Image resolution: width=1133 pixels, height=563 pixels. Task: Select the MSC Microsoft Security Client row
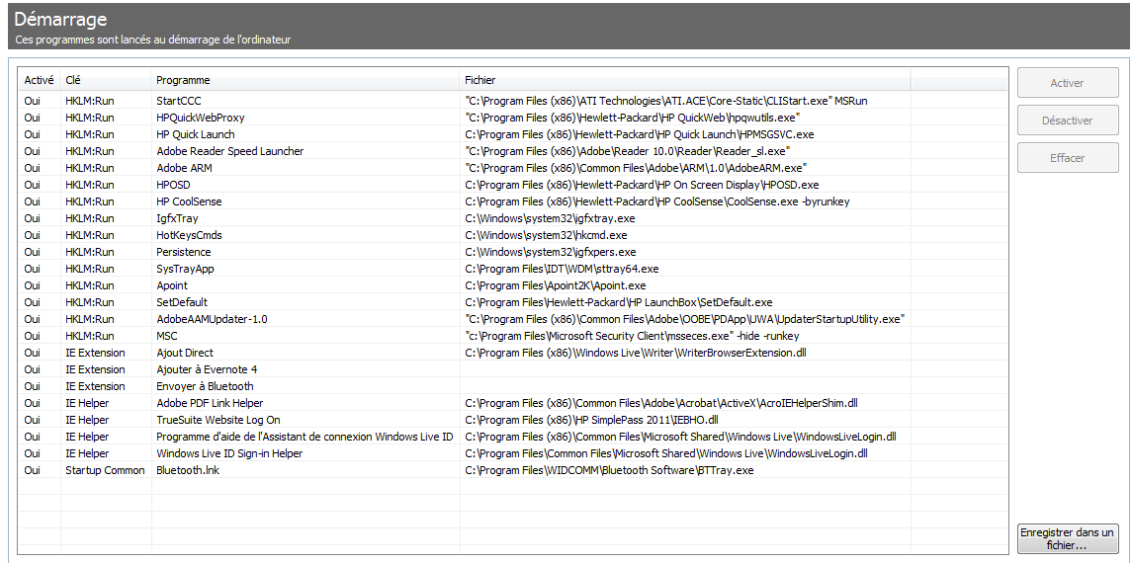(x=168, y=336)
